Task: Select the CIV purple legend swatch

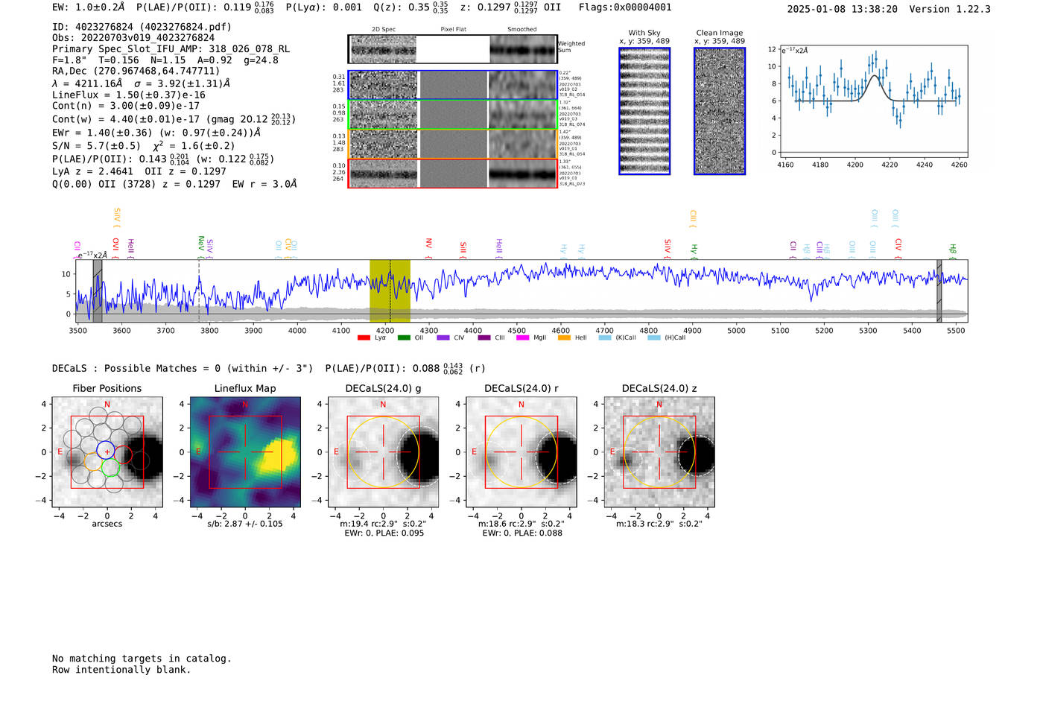Action: (x=443, y=337)
